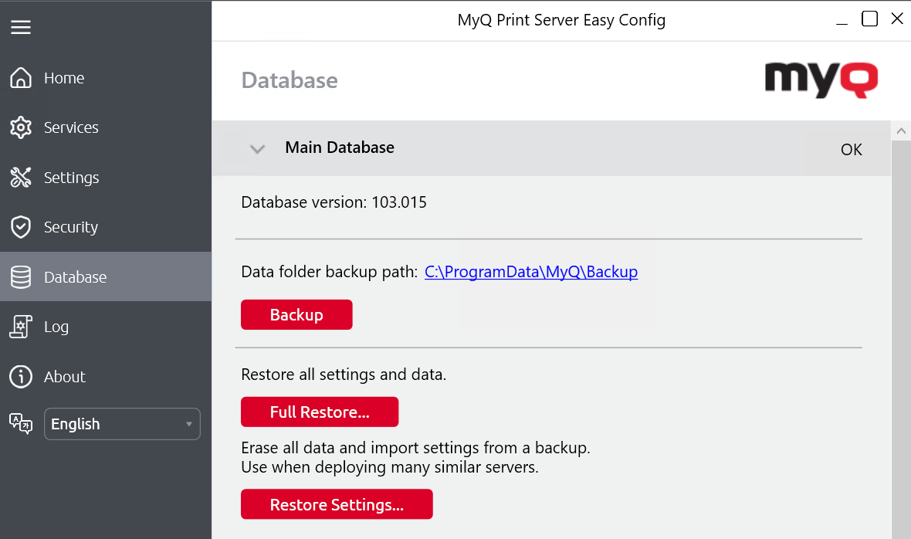Screen dimensions: 911x539
Task: Click the Security shield icon
Action: pos(21,227)
